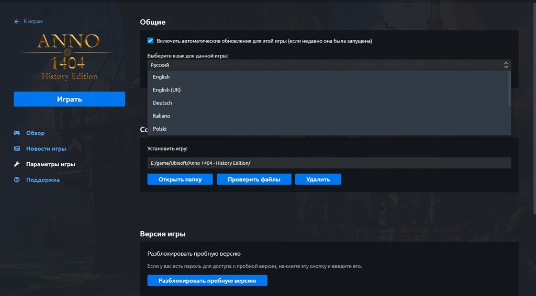Click the blue Разблокировать пробную версию button
Viewport: 536px width, 296px height.
(207, 281)
